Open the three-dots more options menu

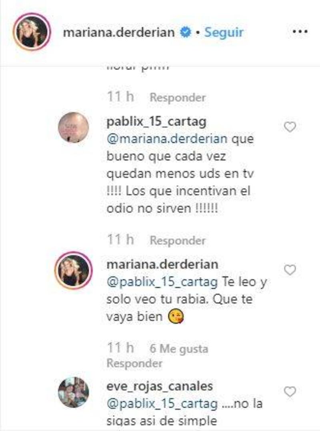coord(300,32)
